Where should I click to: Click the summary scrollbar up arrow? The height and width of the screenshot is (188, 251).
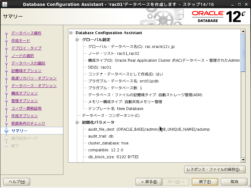tap(243, 32)
